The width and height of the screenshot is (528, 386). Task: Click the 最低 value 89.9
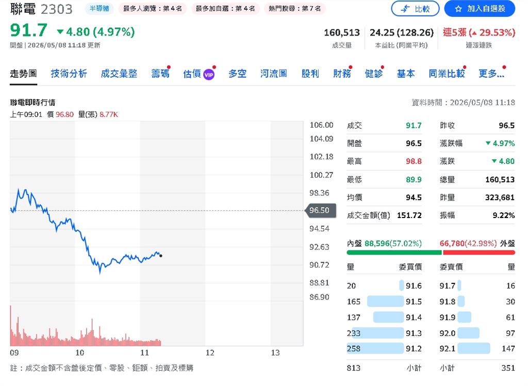point(414,179)
